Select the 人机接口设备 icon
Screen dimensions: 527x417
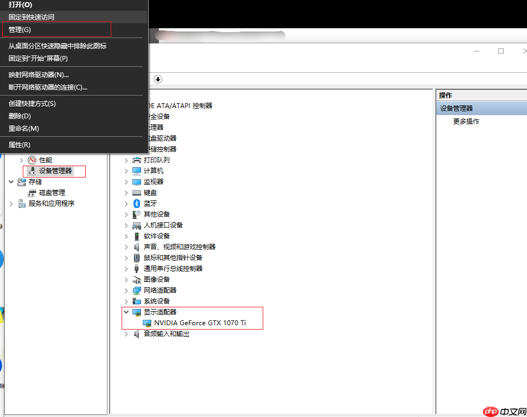pos(136,225)
